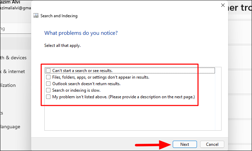This screenshot has height=151, width=252.
Task: Click the account email in Settings window
Action: [16, 8]
